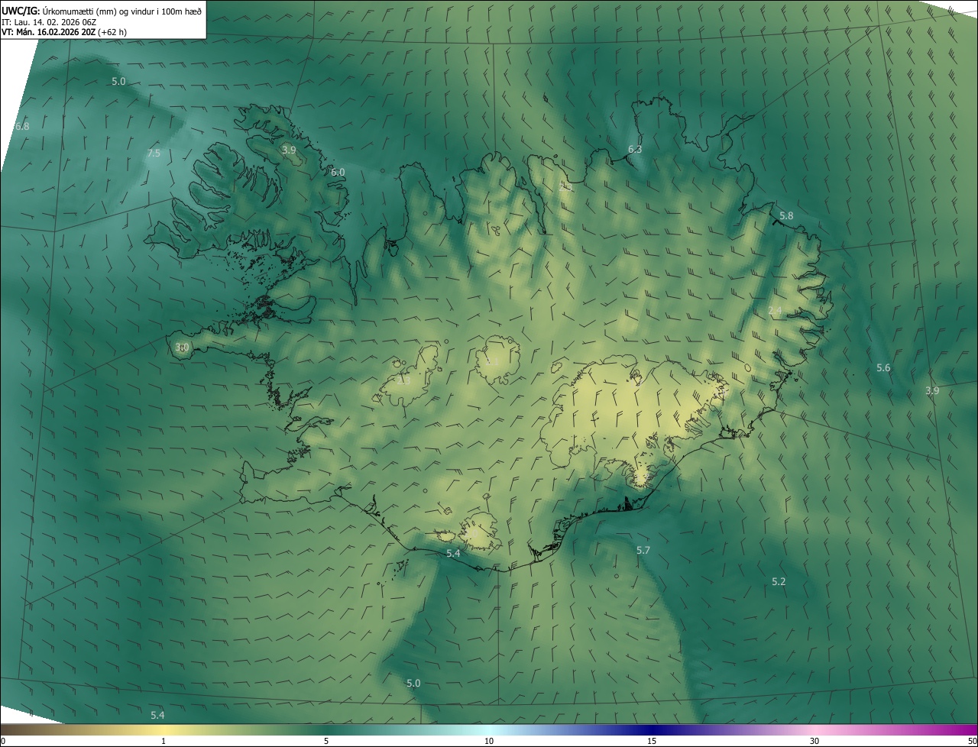Click the 5.0 value in the far northwest sea

click(118, 81)
